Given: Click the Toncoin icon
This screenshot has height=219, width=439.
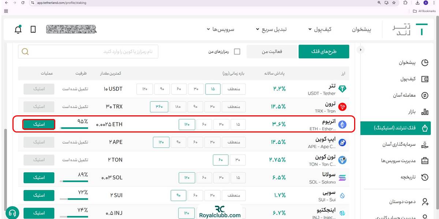Looking at the screenshot, I should (342, 160).
